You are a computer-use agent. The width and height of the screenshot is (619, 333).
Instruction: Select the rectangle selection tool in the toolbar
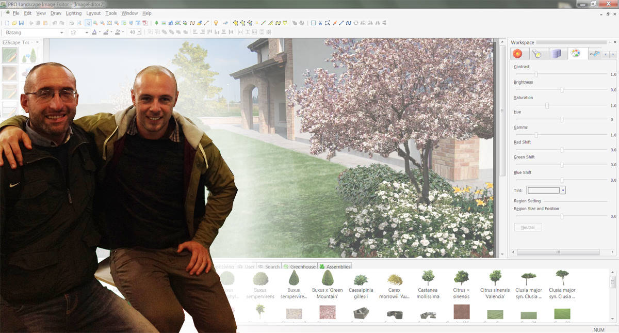pos(313,23)
